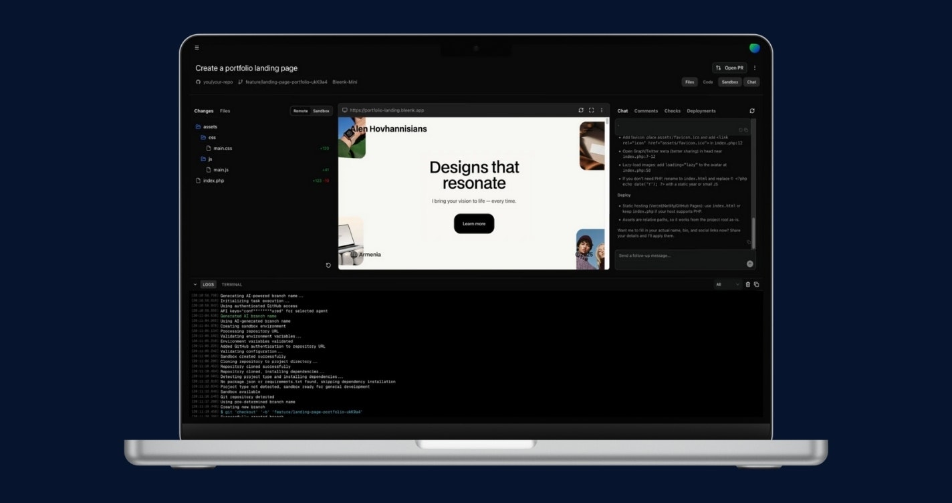The width and height of the screenshot is (952, 503).
Task: Toggle the Code panel button
Action: [x=708, y=82]
